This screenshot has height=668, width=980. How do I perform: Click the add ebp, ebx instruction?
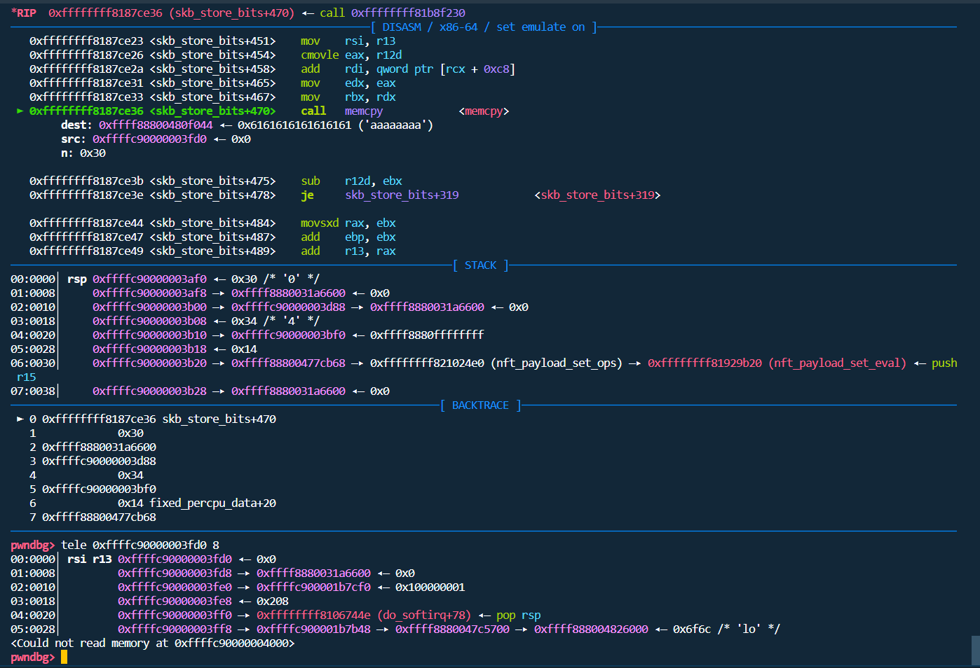(x=348, y=237)
